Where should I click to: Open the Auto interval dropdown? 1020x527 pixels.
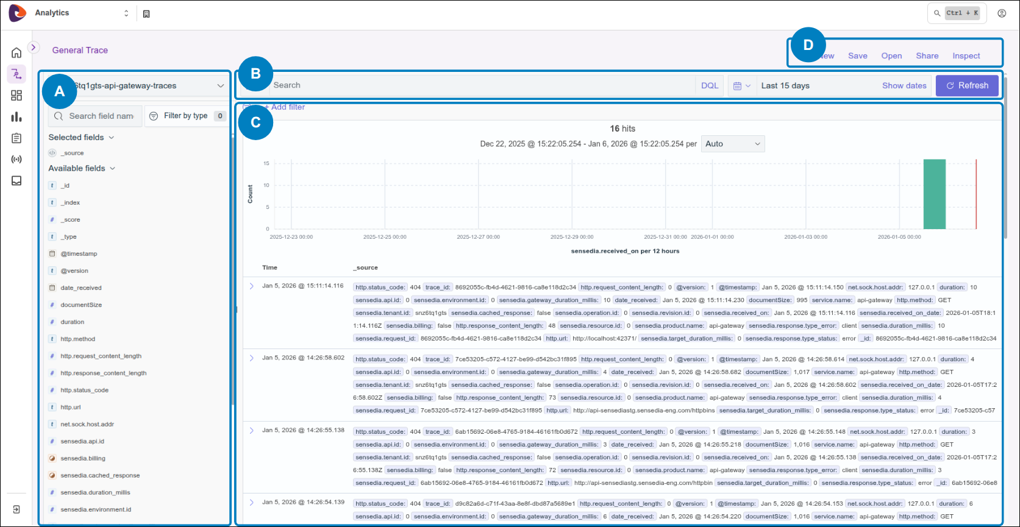point(732,144)
